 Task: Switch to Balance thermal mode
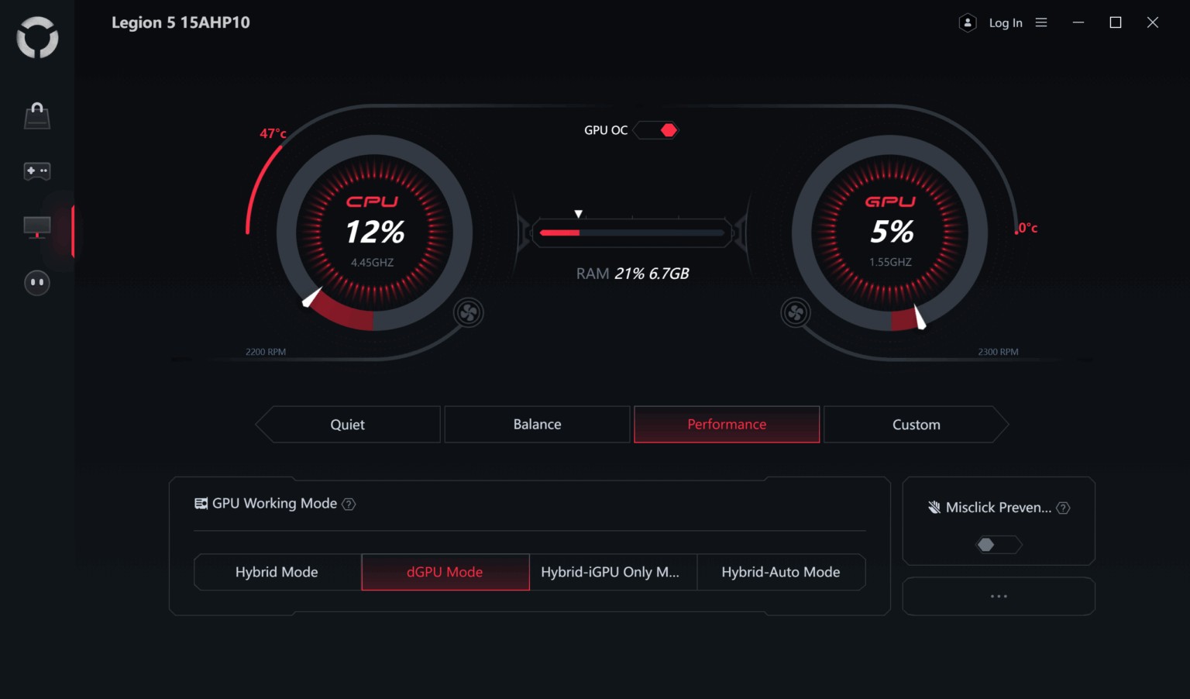[x=537, y=425]
